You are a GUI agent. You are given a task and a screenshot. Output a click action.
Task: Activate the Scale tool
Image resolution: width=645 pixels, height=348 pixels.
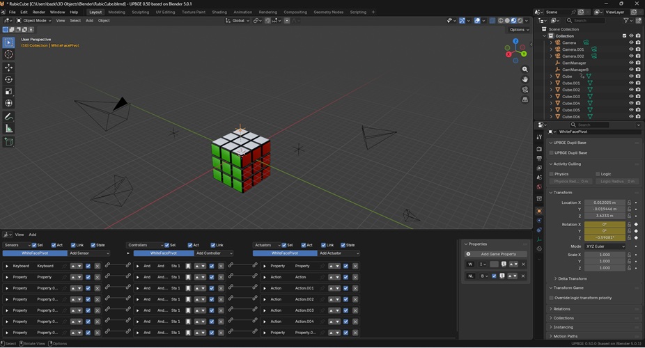pos(8,91)
